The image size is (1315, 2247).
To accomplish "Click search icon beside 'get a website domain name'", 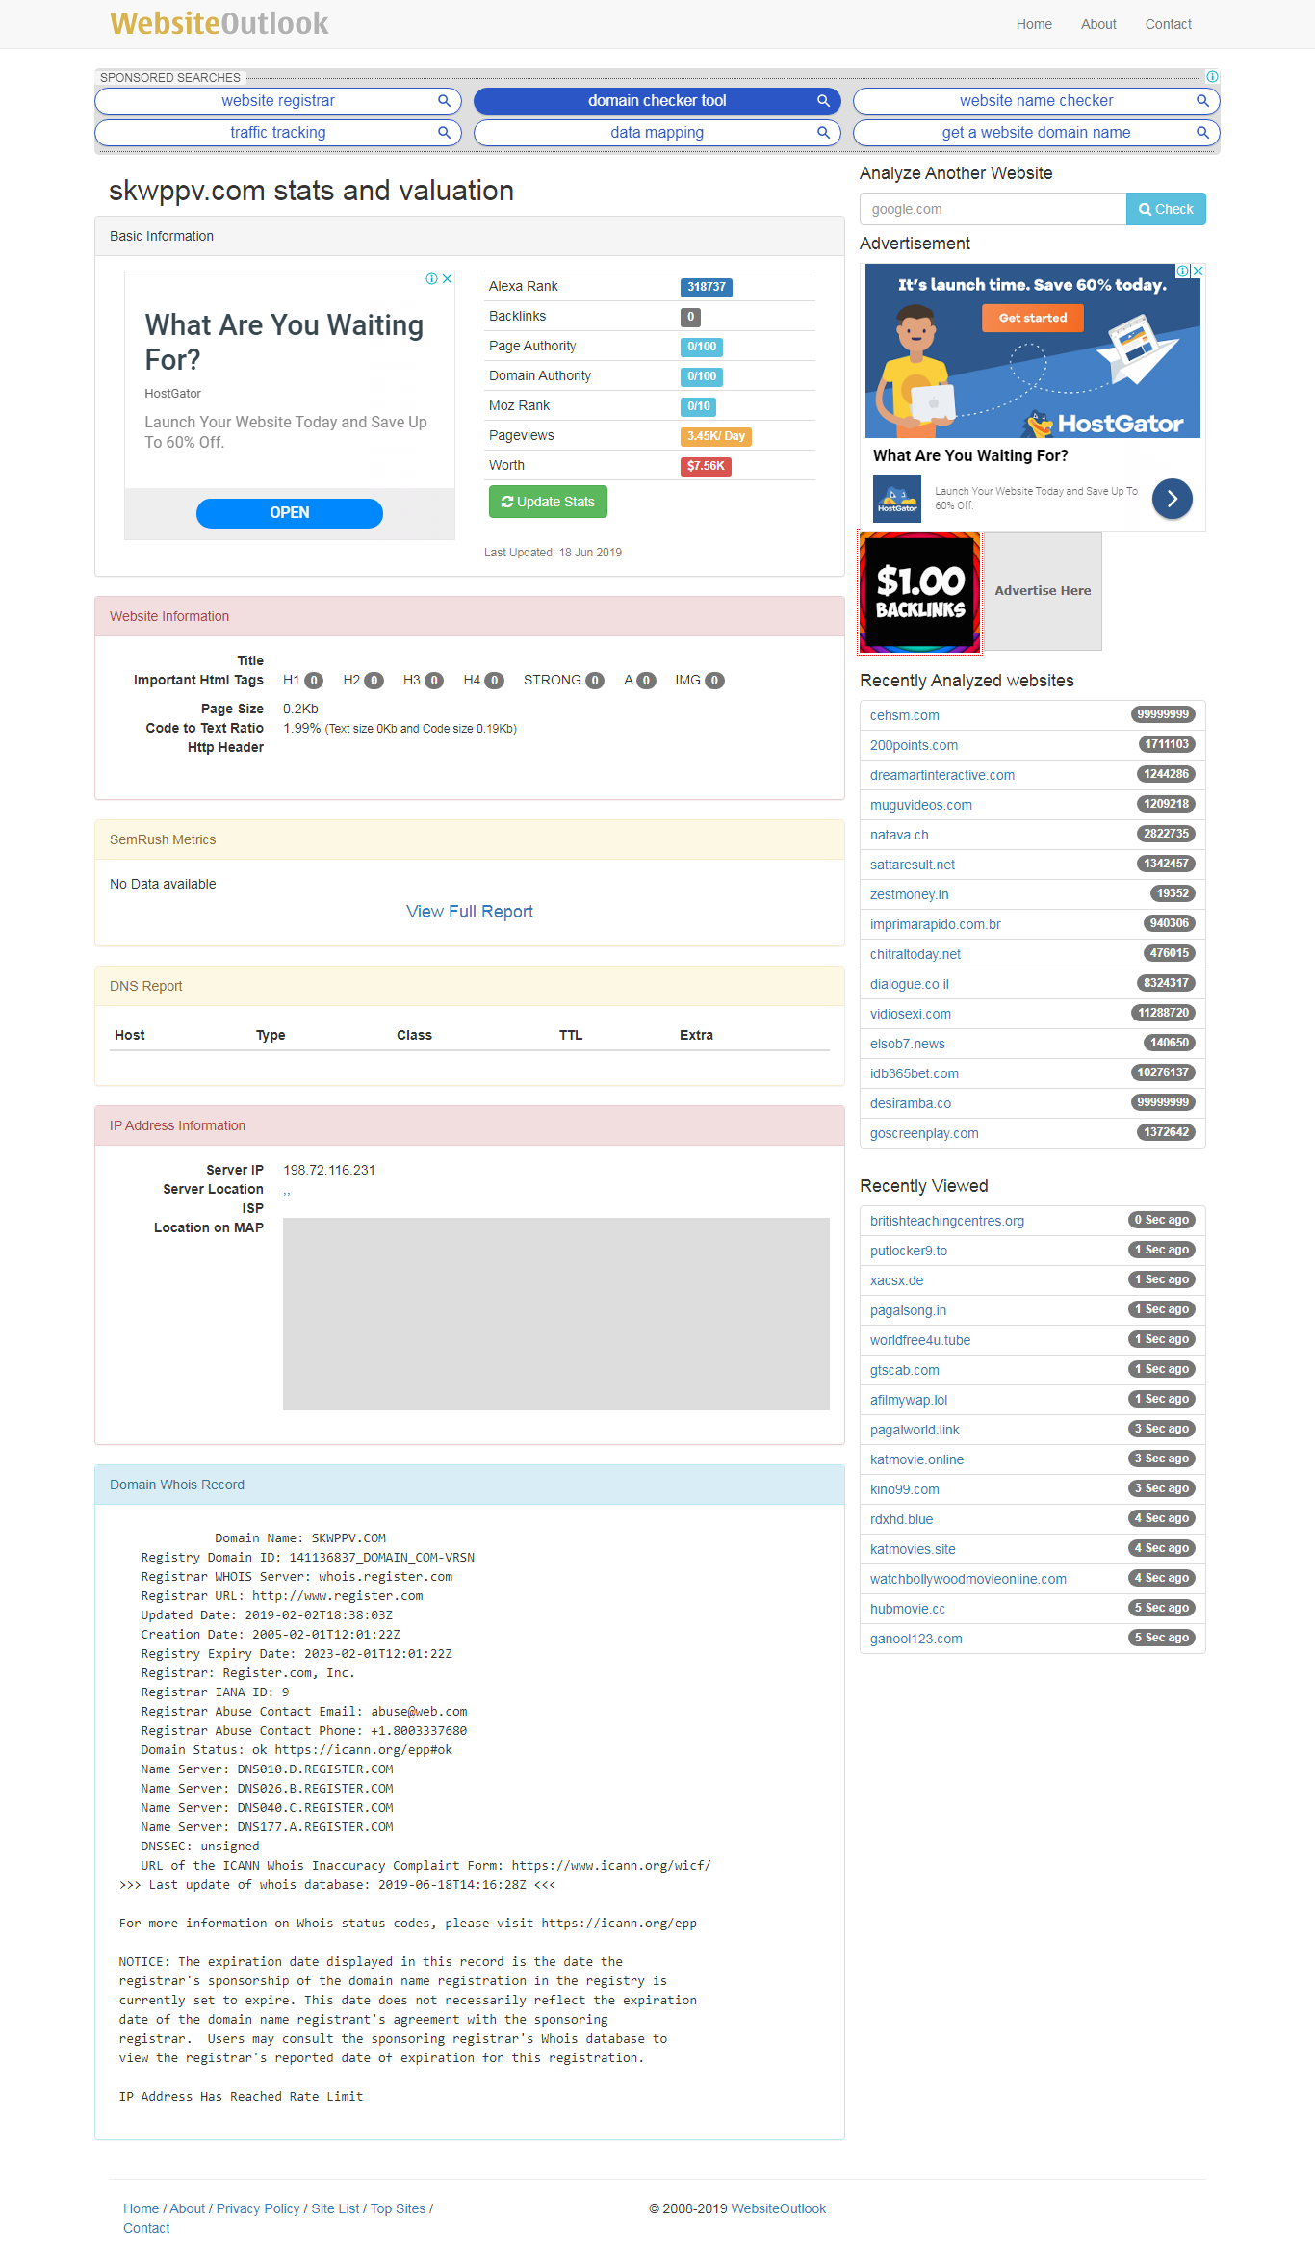I will pos(1202,133).
